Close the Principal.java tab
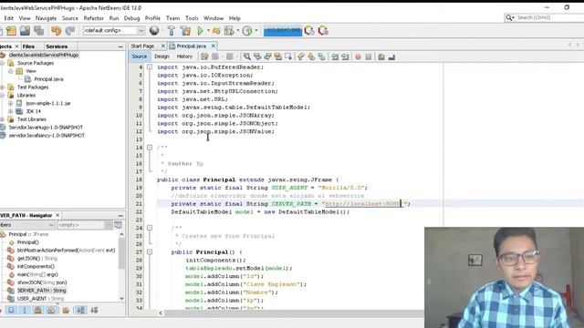The height and width of the screenshot is (328, 584). [x=213, y=46]
